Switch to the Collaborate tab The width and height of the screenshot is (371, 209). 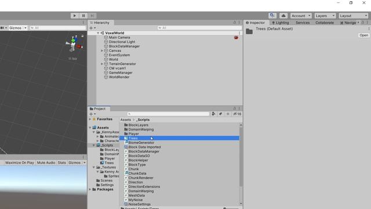click(325, 23)
